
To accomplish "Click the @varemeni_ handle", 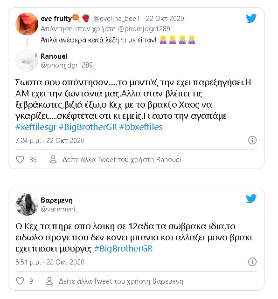I will [59, 209].
